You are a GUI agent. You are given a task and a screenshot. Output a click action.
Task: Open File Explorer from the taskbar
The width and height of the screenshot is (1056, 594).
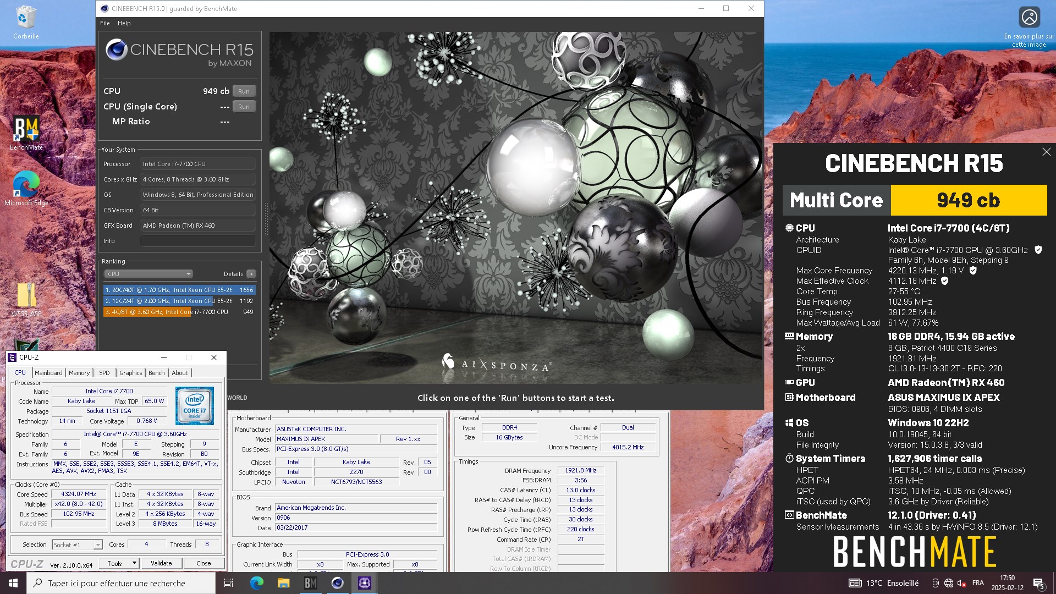[x=283, y=583]
